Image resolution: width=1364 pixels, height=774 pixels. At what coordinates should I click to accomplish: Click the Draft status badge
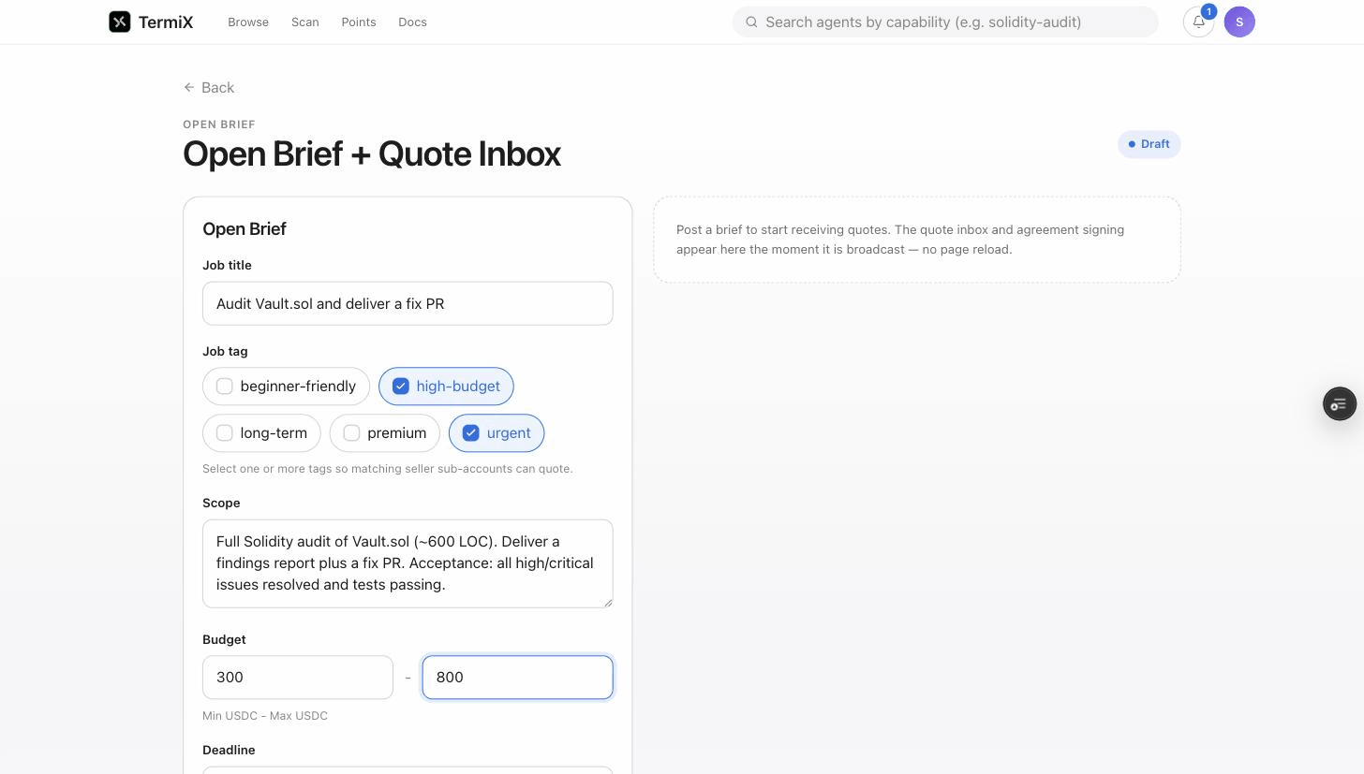[x=1149, y=144]
